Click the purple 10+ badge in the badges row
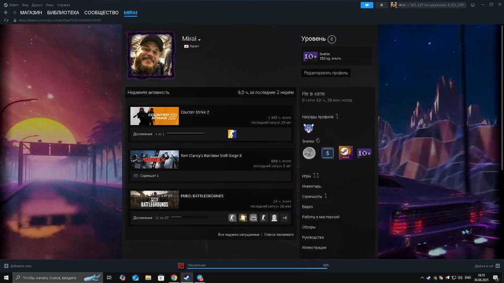 pyautogui.click(x=364, y=153)
